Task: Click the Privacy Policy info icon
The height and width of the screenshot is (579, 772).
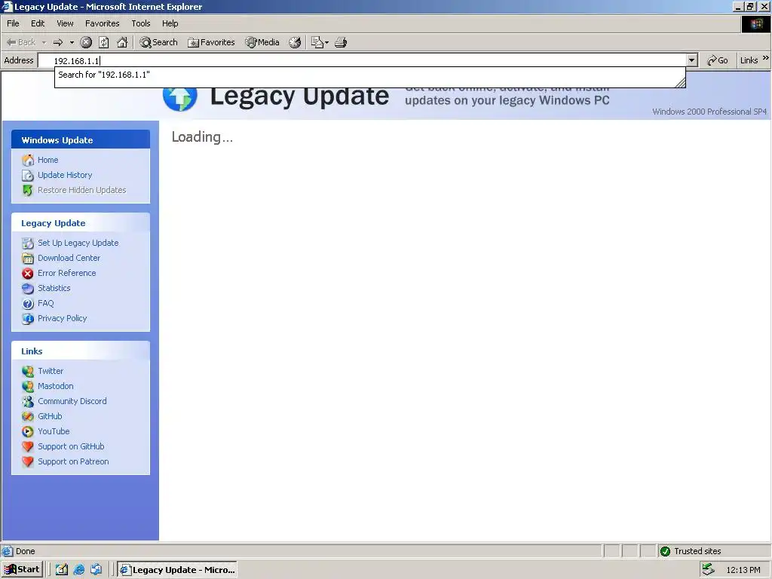Action: (28, 319)
